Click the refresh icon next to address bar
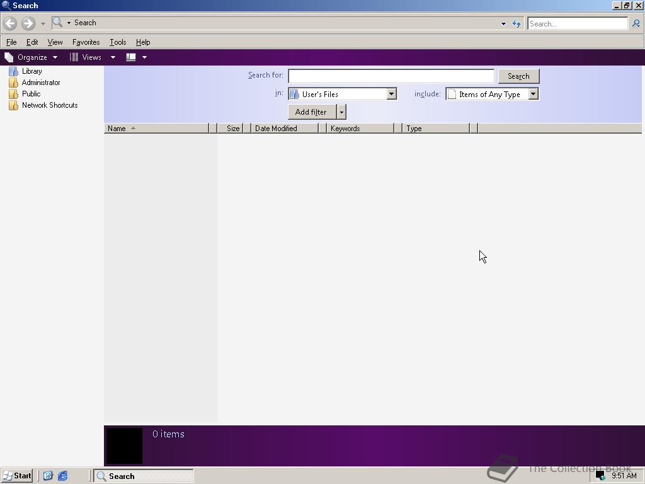645x484 pixels. [x=517, y=24]
